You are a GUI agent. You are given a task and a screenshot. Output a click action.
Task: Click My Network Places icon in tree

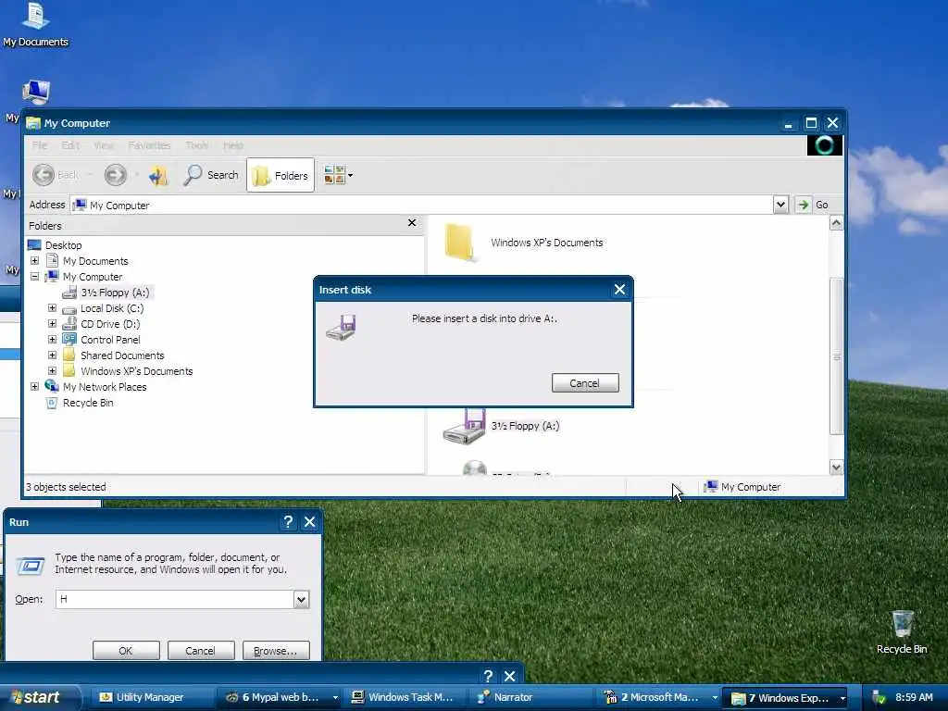[52, 386]
